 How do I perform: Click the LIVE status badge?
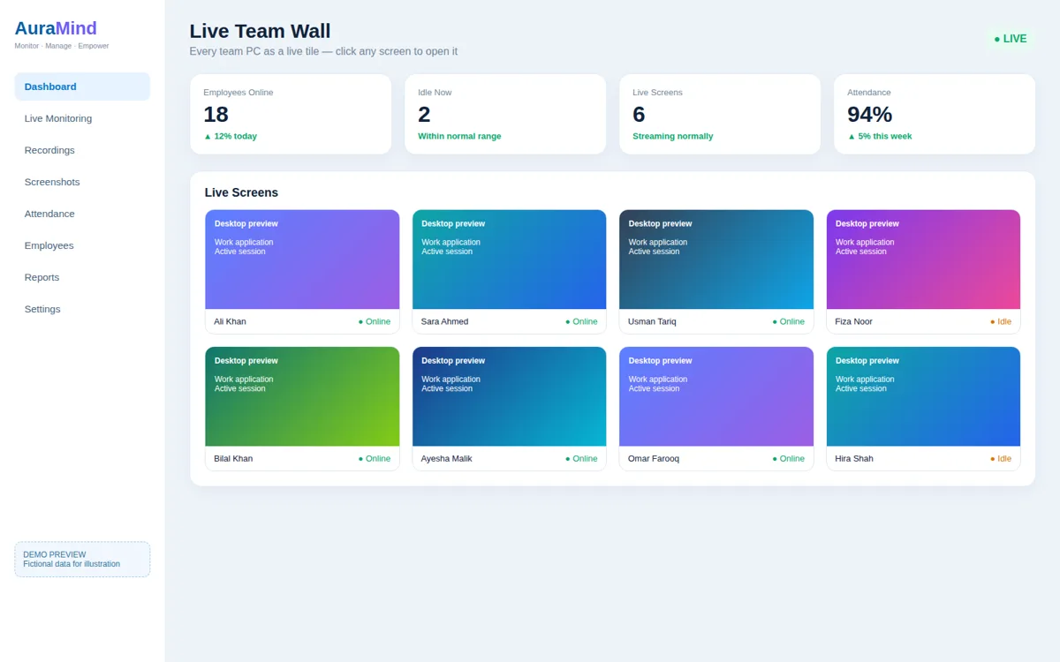(x=1011, y=39)
